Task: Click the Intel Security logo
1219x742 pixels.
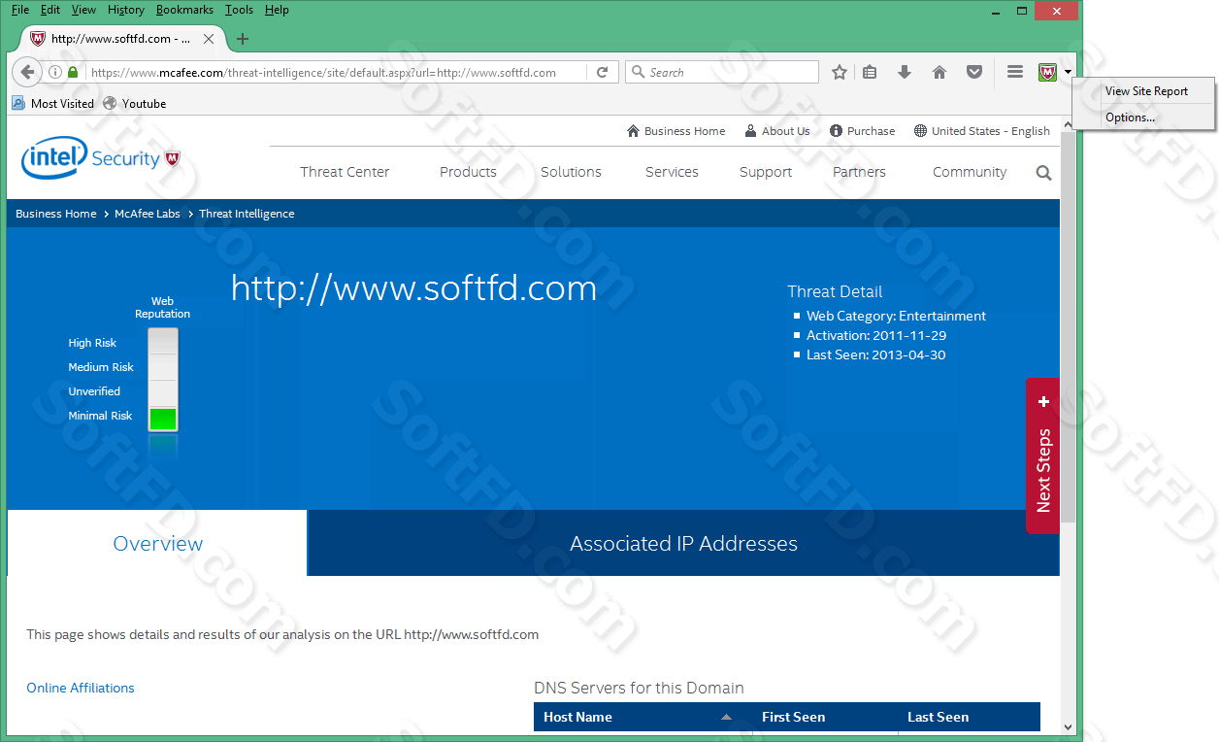Action: point(100,158)
